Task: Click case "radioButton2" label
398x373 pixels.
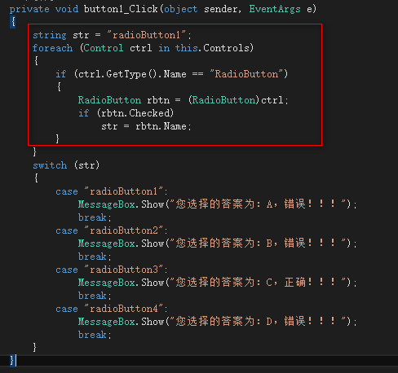Action: coord(112,230)
